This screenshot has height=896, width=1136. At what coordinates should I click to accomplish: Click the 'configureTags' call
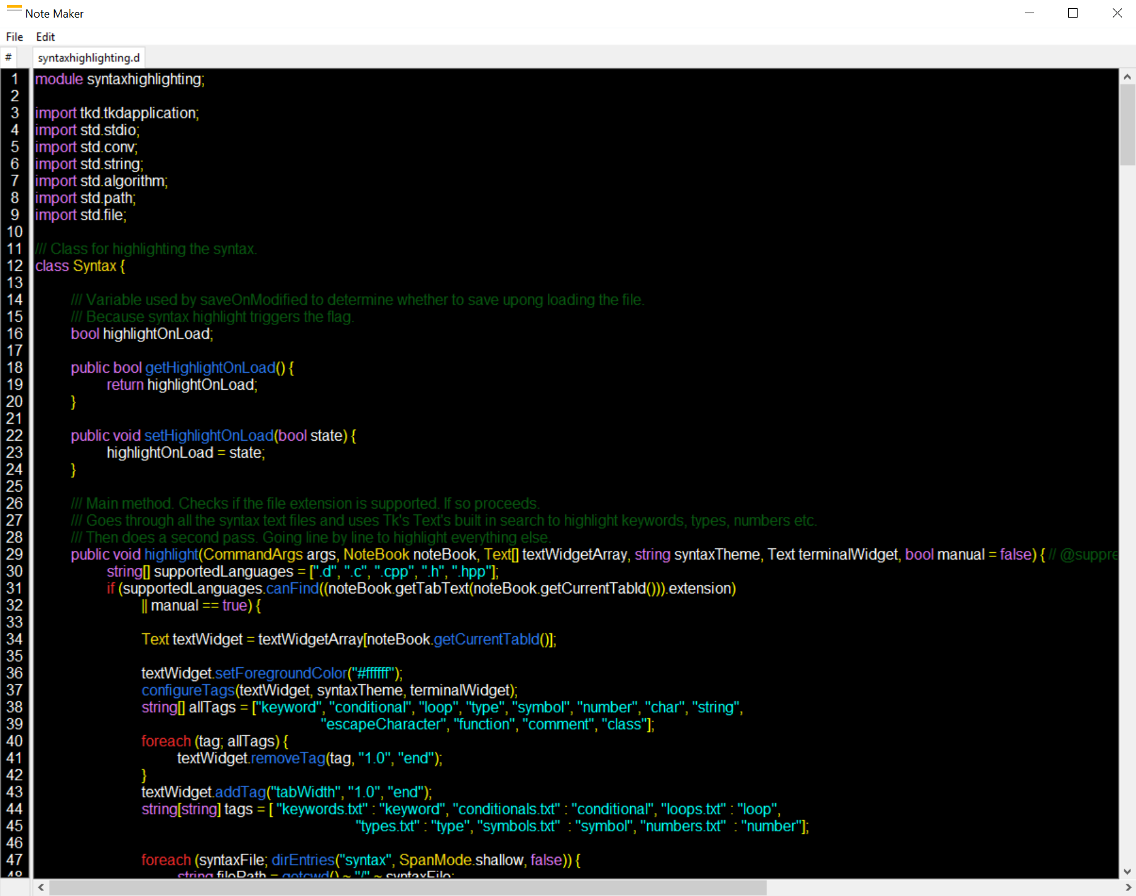188,690
